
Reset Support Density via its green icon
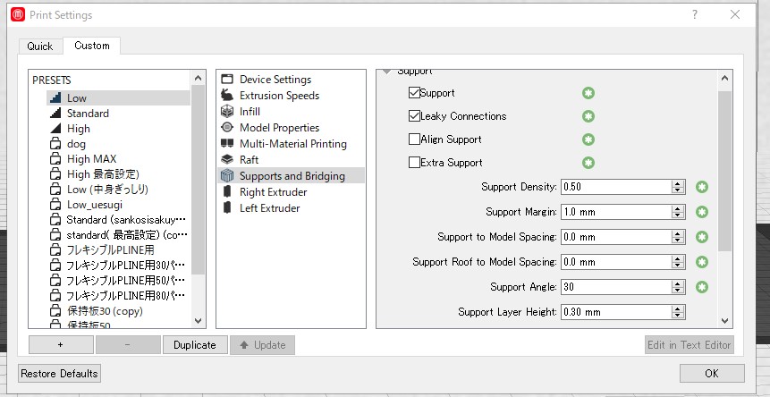pyautogui.click(x=702, y=187)
